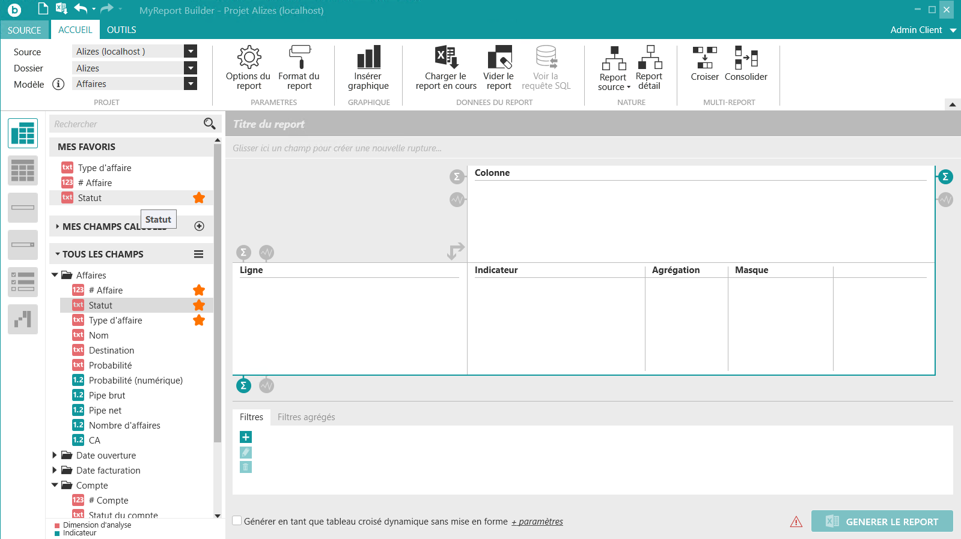Click the GENERER LE REPORT button
This screenshot has width=961, height=539.
click(882, 522)
